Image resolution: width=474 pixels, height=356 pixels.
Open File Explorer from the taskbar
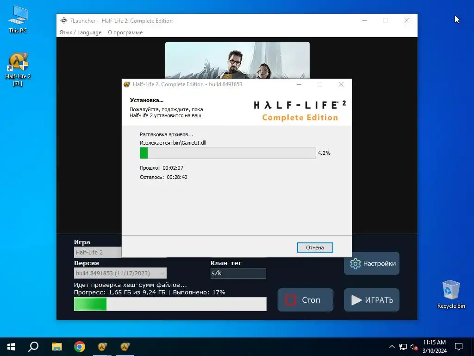click(x=56, y=347)
